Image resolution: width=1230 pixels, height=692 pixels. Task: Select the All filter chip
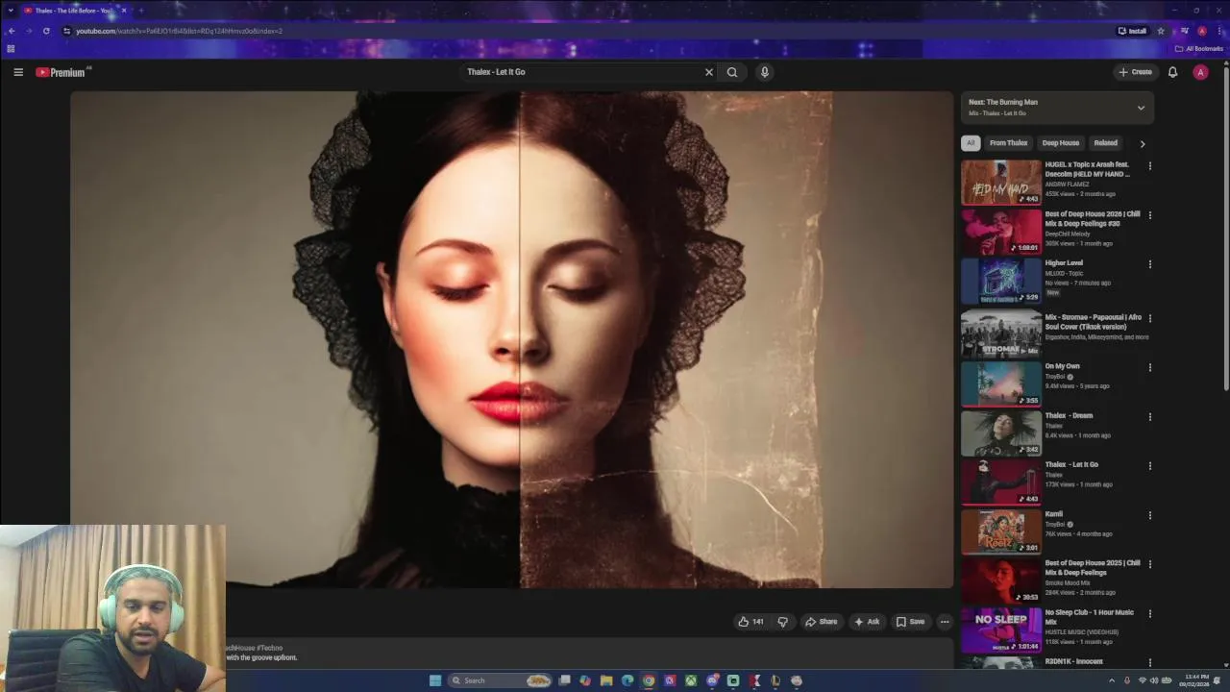point(971,143)
